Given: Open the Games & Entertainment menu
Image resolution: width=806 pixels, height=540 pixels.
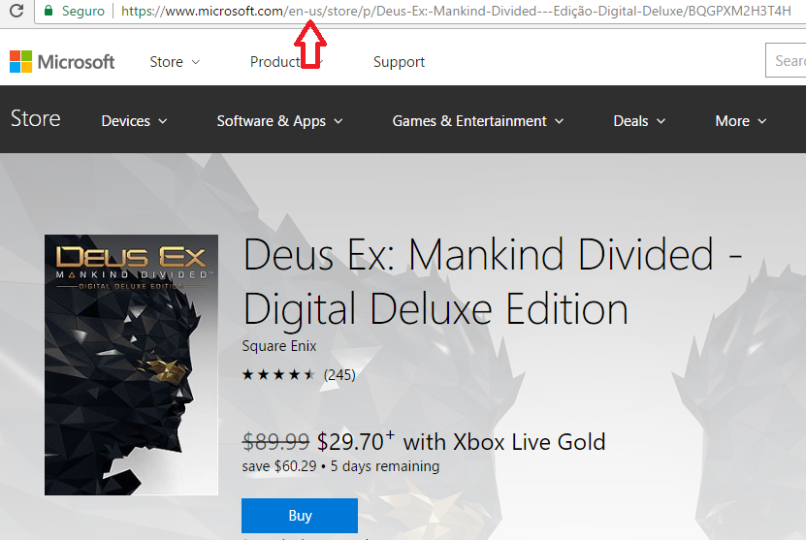Looking at the screenshot, I should (x=478, y=121).
